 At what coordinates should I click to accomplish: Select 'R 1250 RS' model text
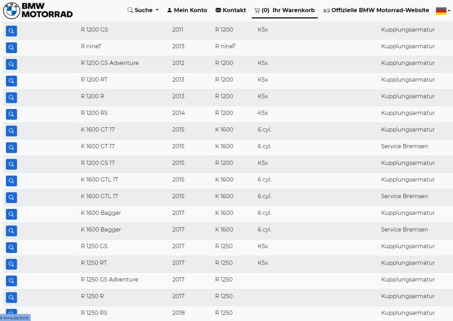point(94,313)
